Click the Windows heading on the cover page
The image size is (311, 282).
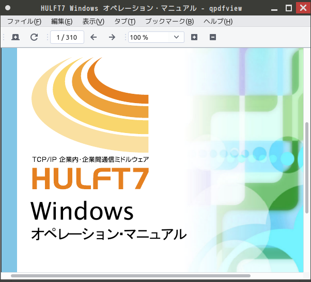pos(82,210)
